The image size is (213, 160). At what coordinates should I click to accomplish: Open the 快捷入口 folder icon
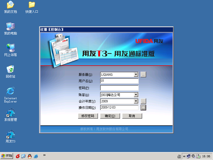coord(32,7)
